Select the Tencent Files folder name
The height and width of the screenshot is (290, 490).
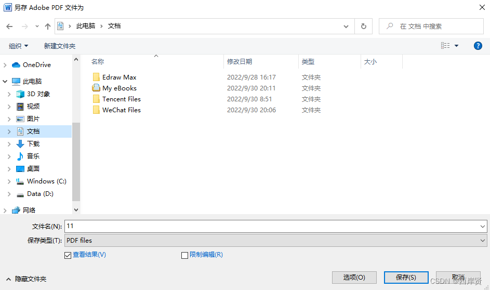coord(122,99)
